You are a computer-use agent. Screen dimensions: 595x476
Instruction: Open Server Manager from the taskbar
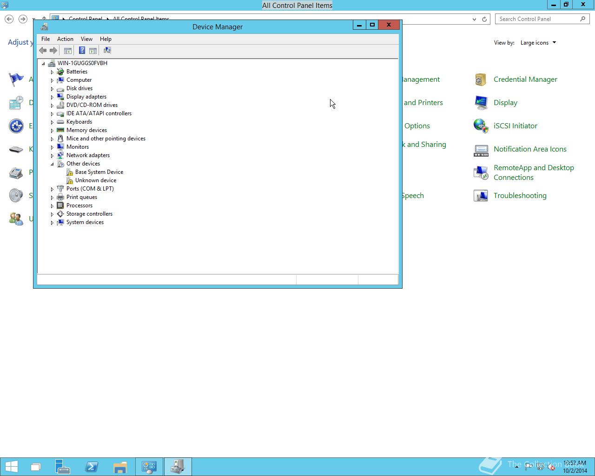coord(63,467)
